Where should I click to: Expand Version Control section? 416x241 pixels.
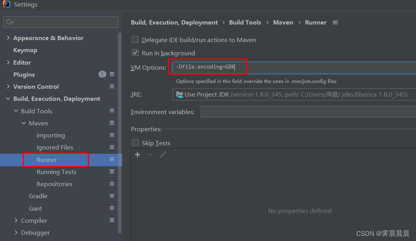point(8,86)
